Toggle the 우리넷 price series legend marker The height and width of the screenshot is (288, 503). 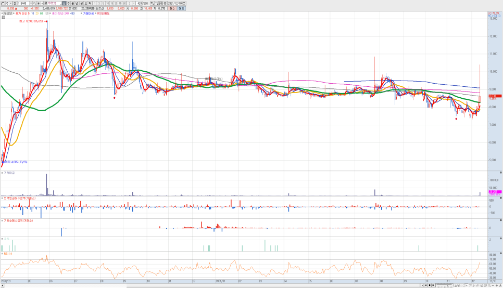[2, 14]
